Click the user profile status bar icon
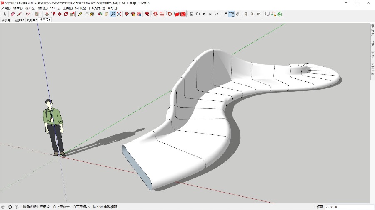375x210 pixels. tap(17, 207)
